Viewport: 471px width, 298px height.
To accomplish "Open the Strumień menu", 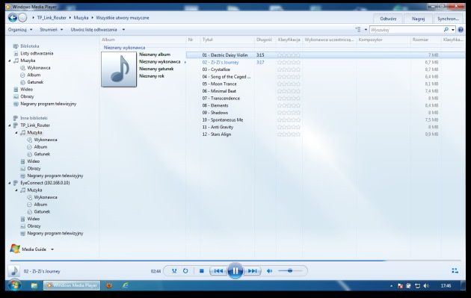I will coord(51,30).
